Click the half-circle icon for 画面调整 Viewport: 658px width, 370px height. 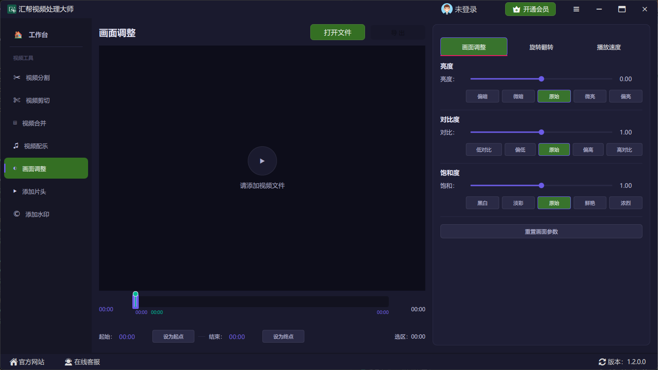15,169
